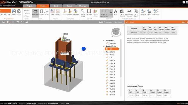This screenshot has width=188, height=105.
Task: Click the Copy project item icon
Action: point(19,12)
